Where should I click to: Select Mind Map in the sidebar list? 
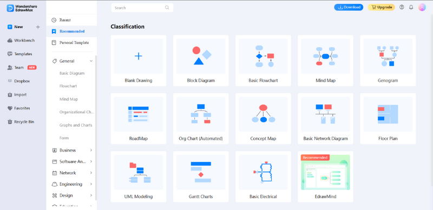click(x=69, y=99)
